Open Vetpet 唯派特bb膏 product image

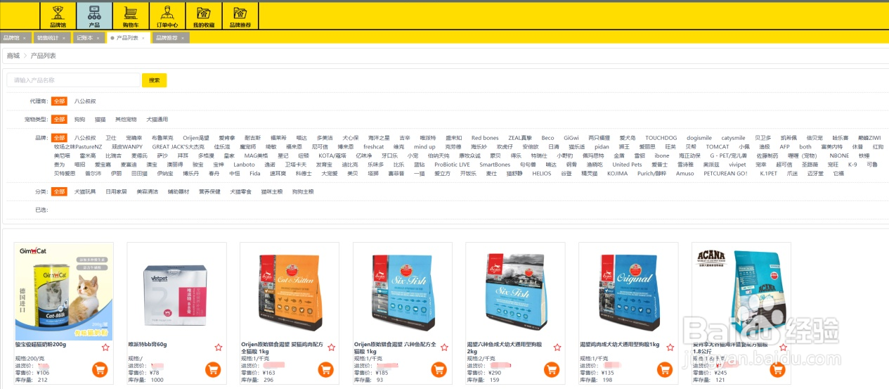click(177, 291)
